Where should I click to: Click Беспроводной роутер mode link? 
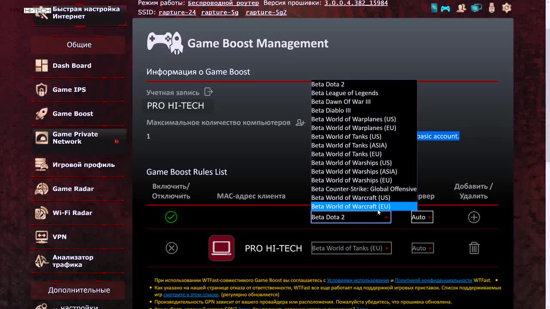point(223,3)
